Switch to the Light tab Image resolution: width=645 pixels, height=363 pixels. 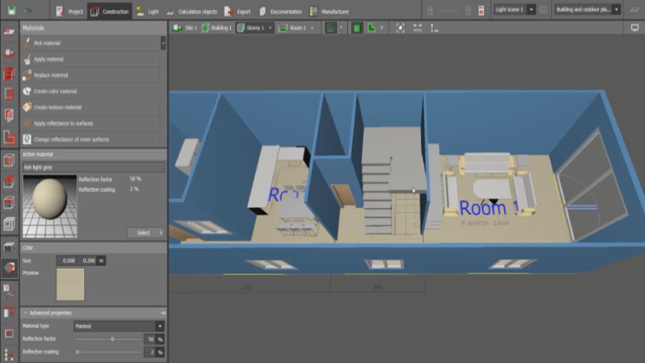tap(147, 11)
